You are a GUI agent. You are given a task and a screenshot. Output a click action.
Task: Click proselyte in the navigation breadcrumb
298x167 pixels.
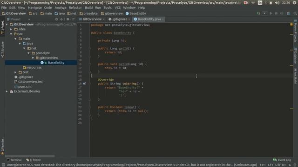(x=88, y=13)
